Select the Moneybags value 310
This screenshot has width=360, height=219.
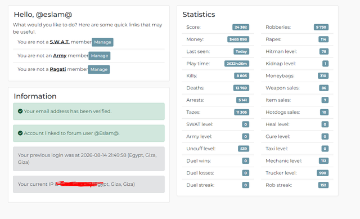coord(323,76)
